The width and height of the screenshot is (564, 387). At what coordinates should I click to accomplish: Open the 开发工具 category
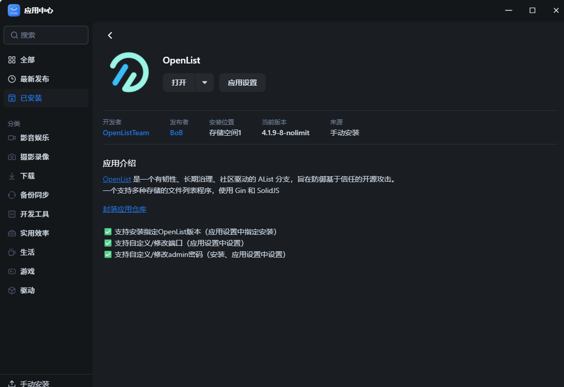click(x=46, y=214)
